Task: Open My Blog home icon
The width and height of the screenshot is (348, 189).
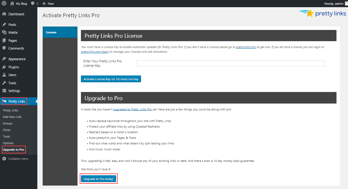Action: (x=12, y=3)
